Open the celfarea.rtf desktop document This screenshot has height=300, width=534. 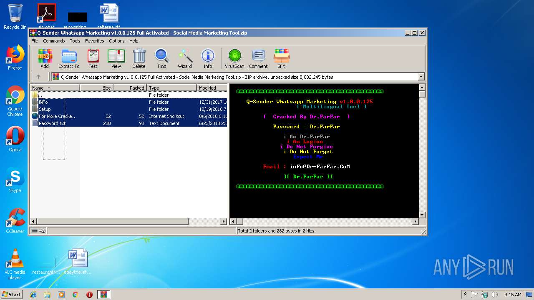109,16
